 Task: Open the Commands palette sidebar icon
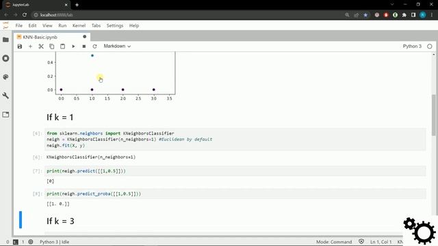[5, 77]
